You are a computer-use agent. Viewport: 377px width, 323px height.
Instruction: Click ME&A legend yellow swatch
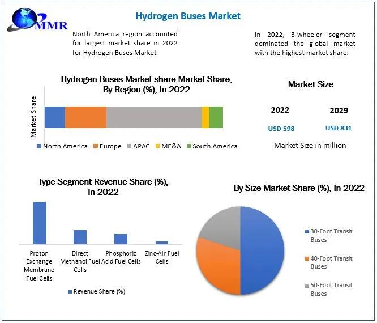click(x=157, y=146)
